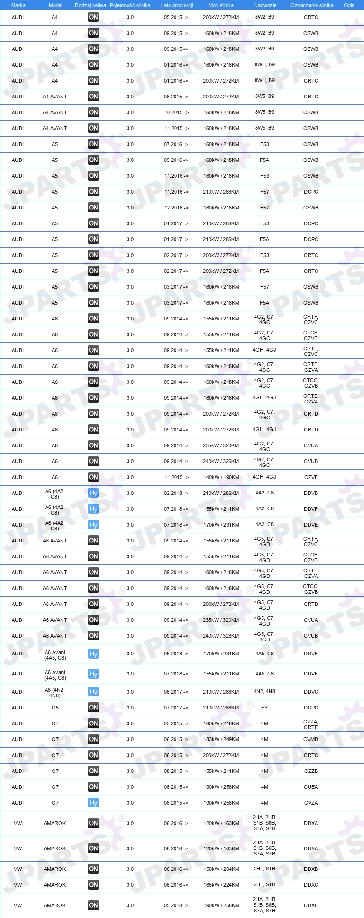
Task: Click ON icon in A4 01.2016 CRTC row
Action: (x=94, y=81)
